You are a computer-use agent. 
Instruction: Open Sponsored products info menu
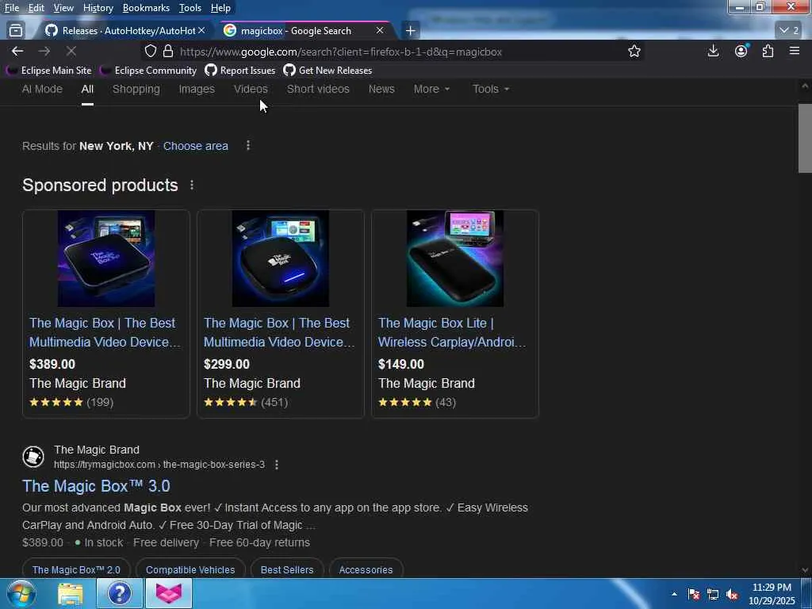tap(192, 185)
